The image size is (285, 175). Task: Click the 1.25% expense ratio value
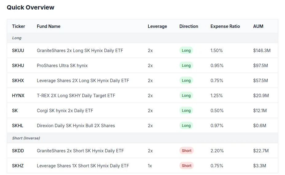pos(217,96)
